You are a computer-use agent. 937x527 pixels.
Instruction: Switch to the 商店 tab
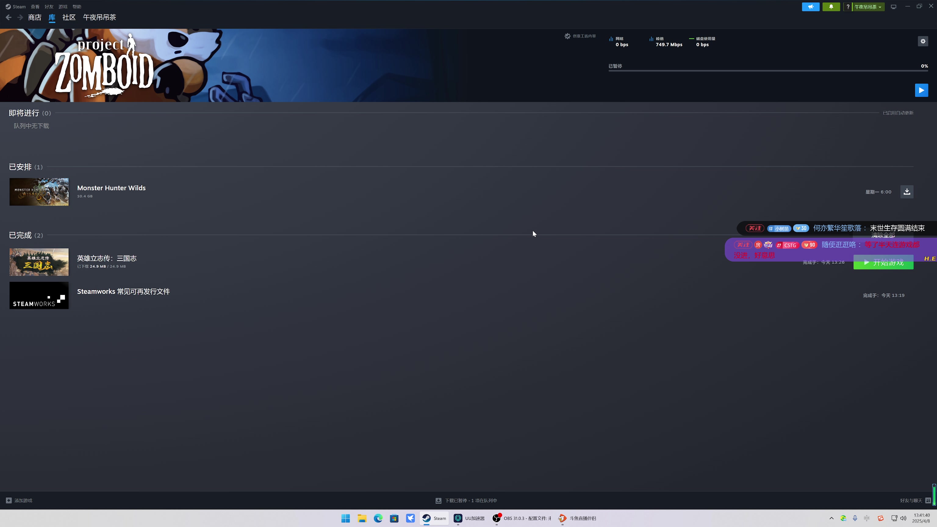point(34,17)
